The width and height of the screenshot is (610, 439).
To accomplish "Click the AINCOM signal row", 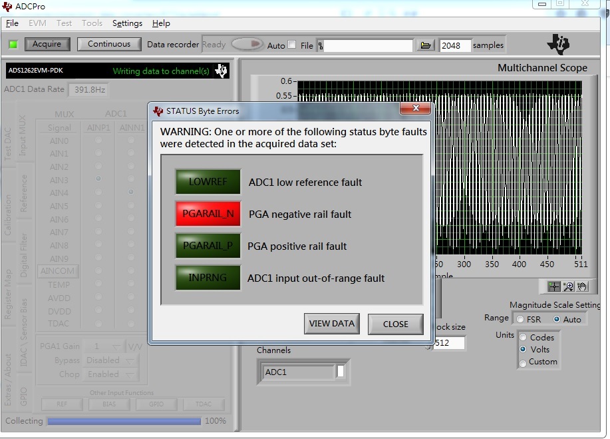I will click(59, 270).
